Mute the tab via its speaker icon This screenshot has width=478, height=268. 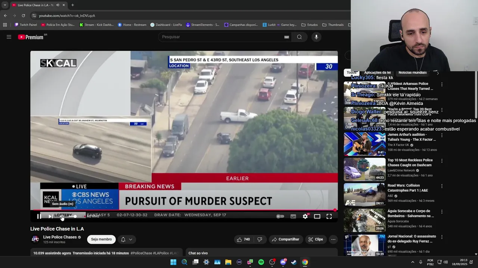(58, 5)
